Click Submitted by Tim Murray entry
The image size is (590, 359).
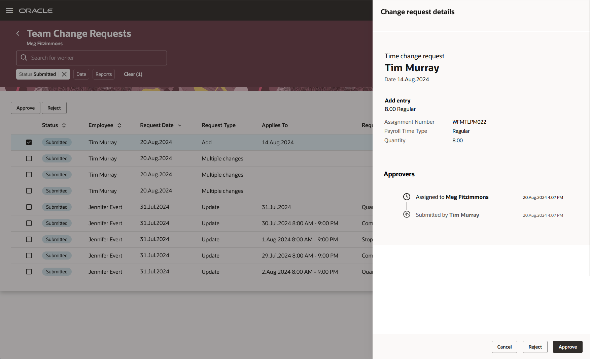point(447,215)
